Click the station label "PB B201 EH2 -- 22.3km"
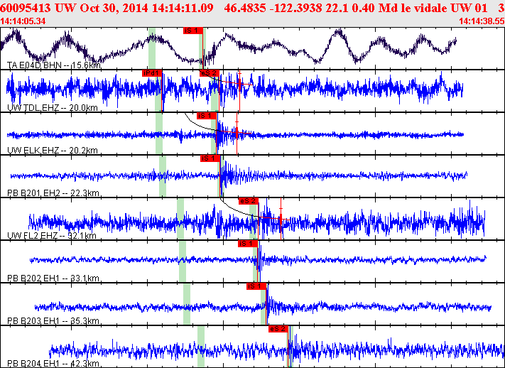Screen dimensions: 505x368 point(53,193)
